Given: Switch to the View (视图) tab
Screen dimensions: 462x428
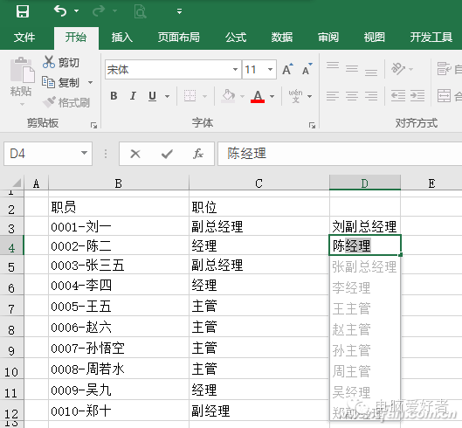Looking at the screenshot, I should tap(374, 38).
